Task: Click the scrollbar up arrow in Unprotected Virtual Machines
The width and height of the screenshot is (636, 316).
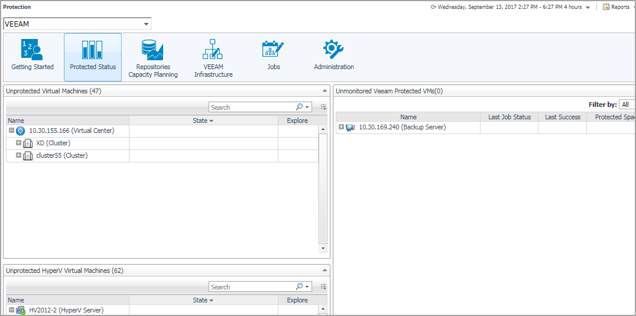Action: click(323, 129)
